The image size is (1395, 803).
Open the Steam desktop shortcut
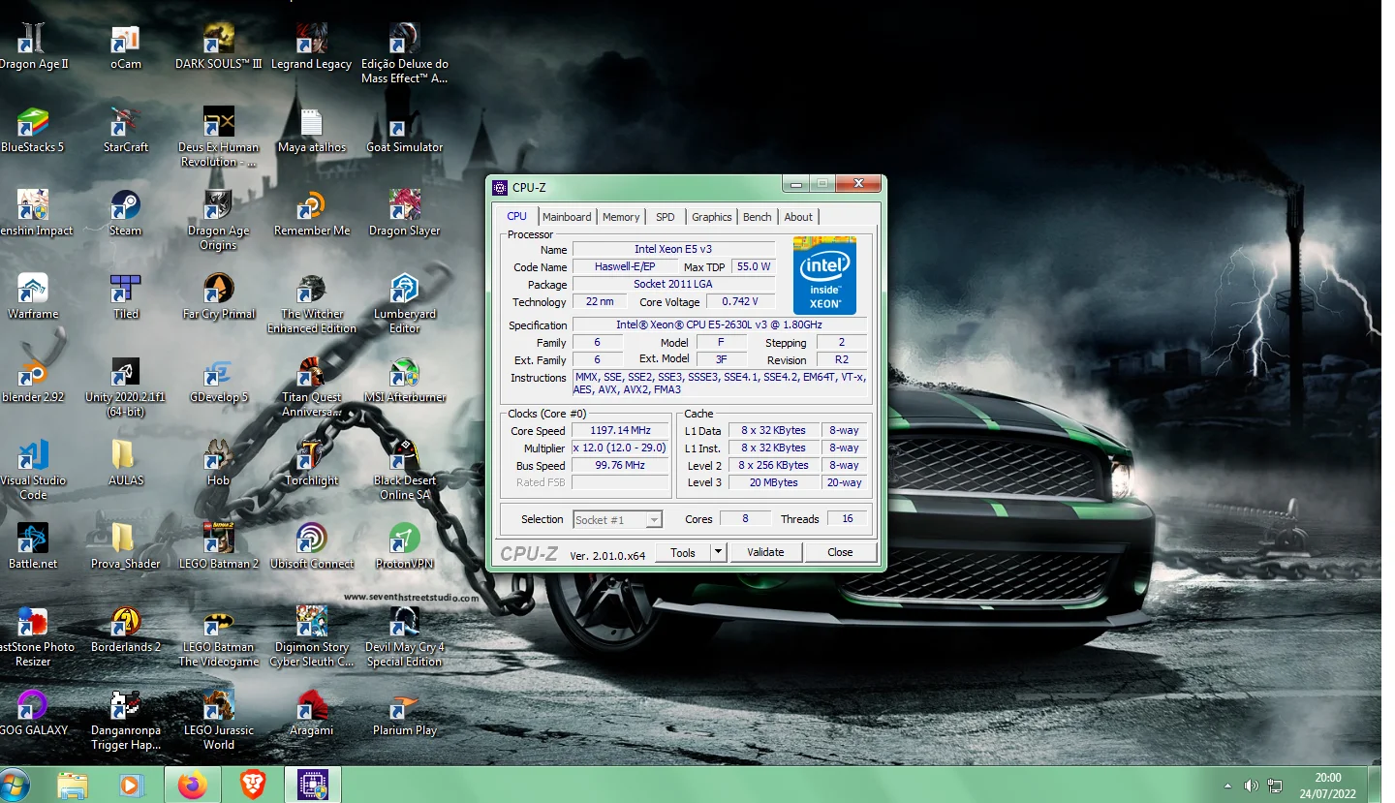pyautogui.click(x=125, y=206)
